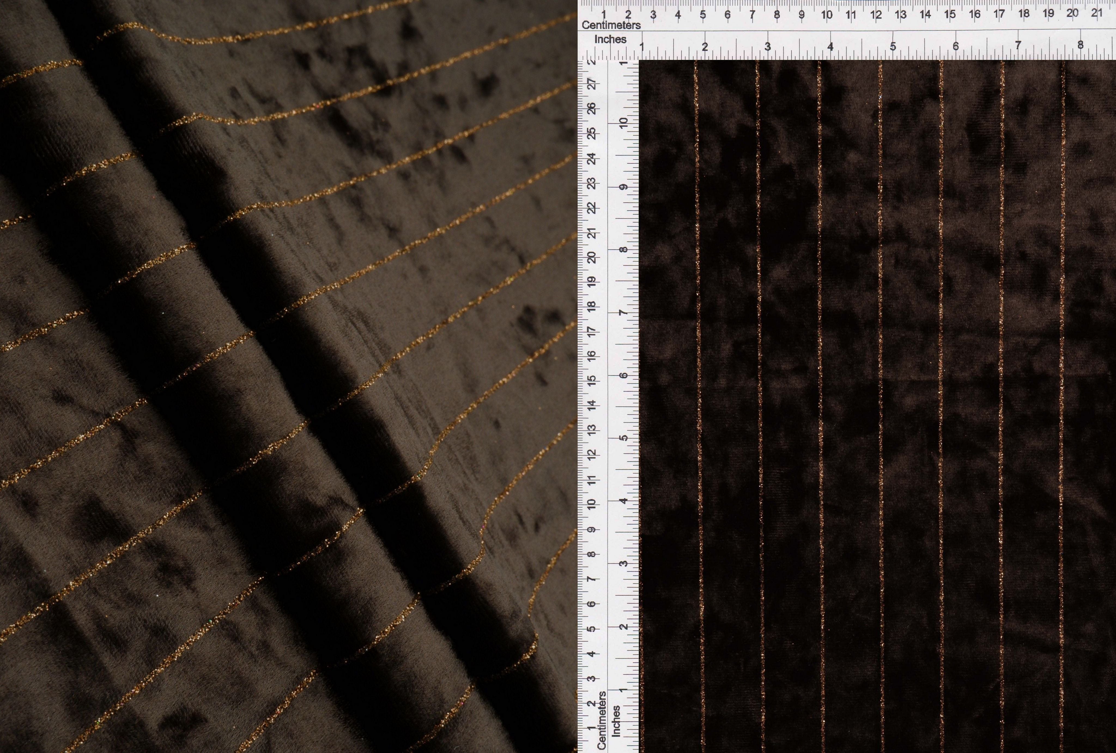Click the 10 inch mark on vertical ruler
The image size is (1116, 753).
click(623, 123)
